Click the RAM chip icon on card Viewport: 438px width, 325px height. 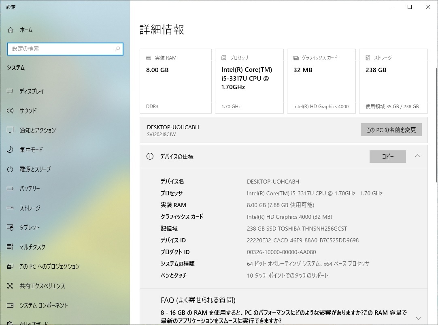pos(149,58)
